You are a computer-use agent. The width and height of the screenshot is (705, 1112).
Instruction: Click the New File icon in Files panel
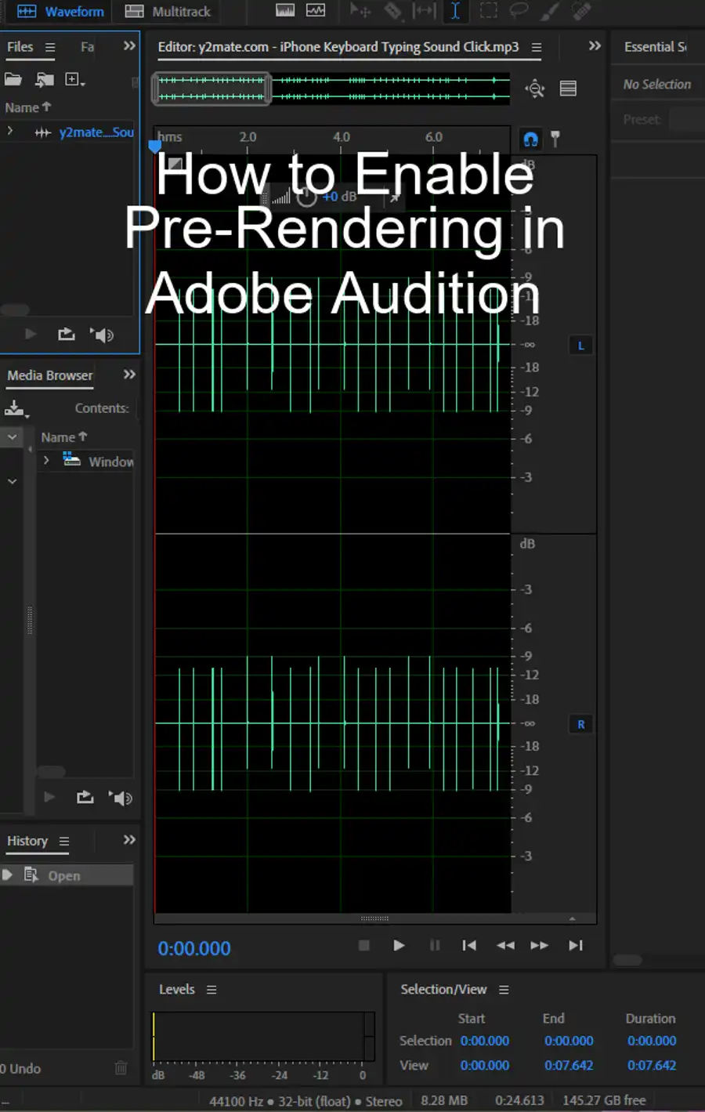coord(75,79)
